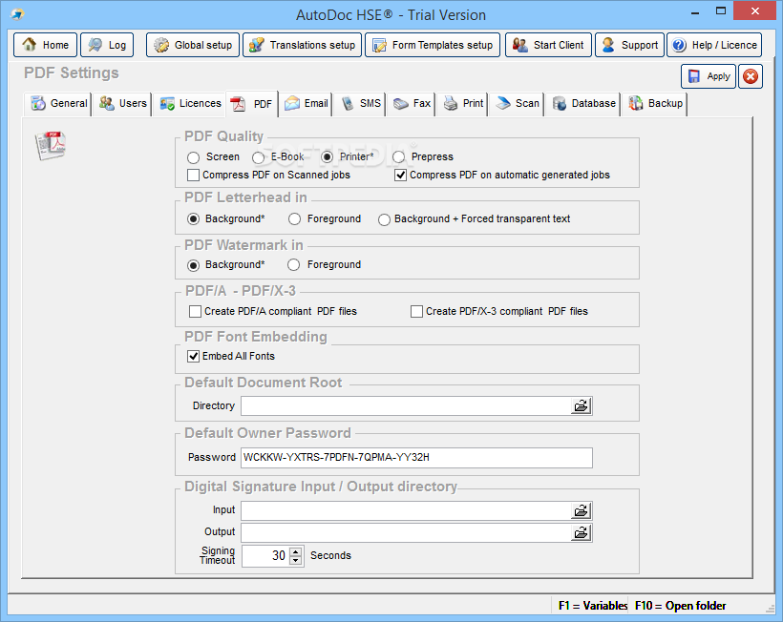Set watermark to Background
Image resolution: width=783 pixels, height=622 pixels.
[x=193, y=265]
